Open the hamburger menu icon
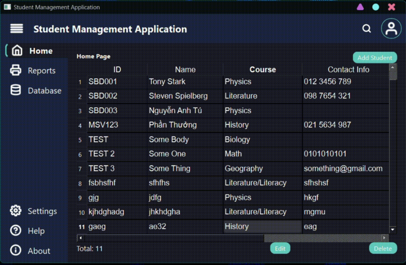 tap(16, 29)
